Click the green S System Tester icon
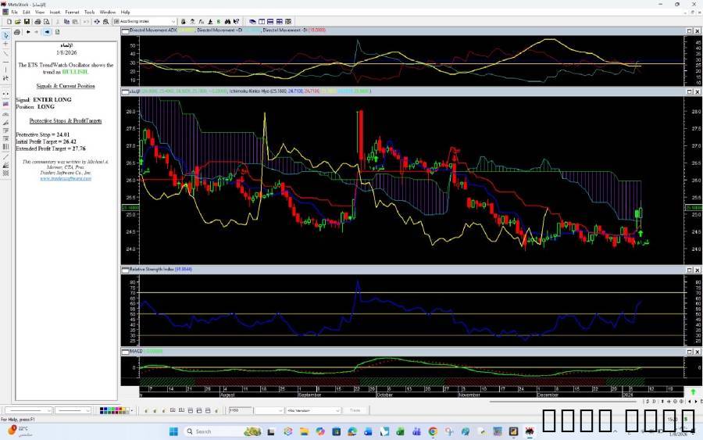This screenshot has height=440, width=703. (x=219, y=22)
